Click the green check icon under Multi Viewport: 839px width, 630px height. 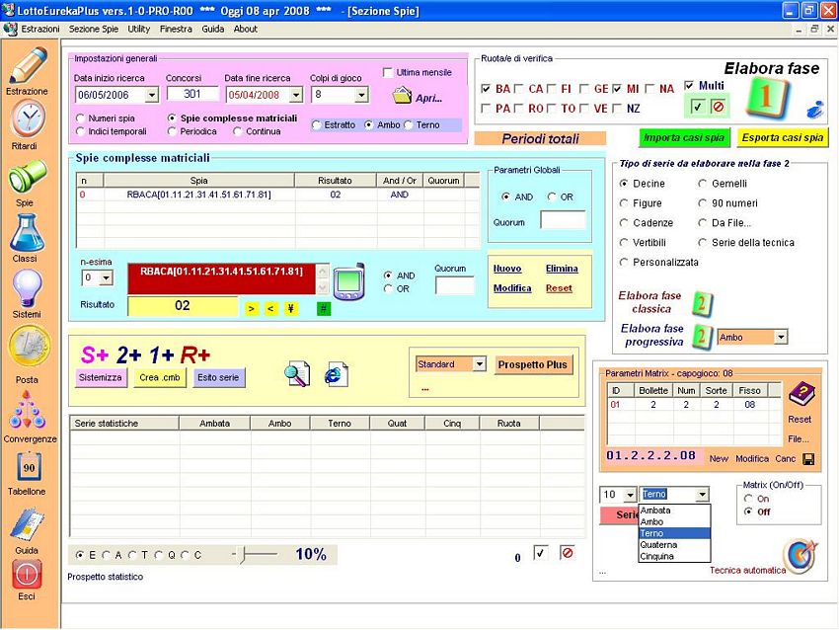[697, 107]
